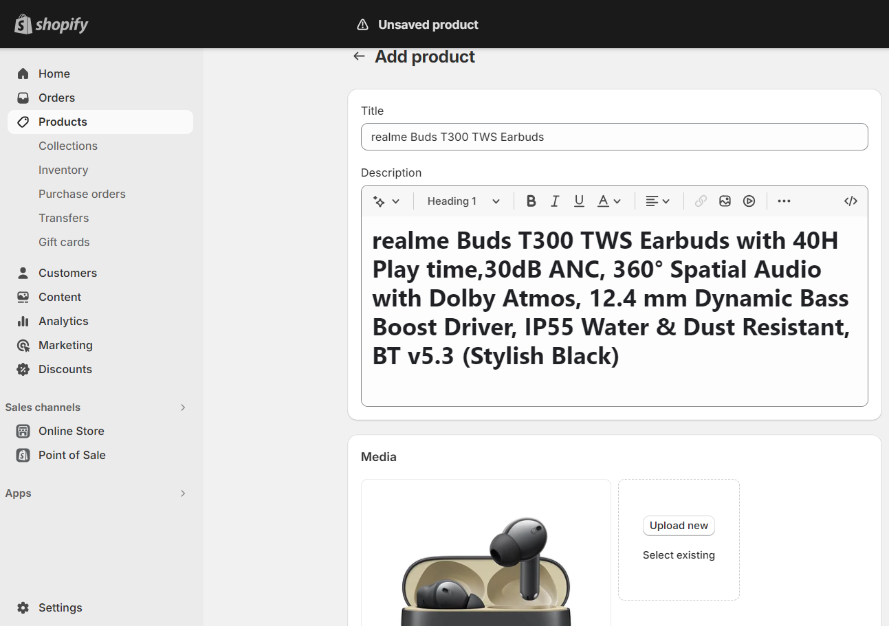The width and height of the screenshot is (889, 626).
Task: Click the insert image icon
Action: tap(725, 201)
